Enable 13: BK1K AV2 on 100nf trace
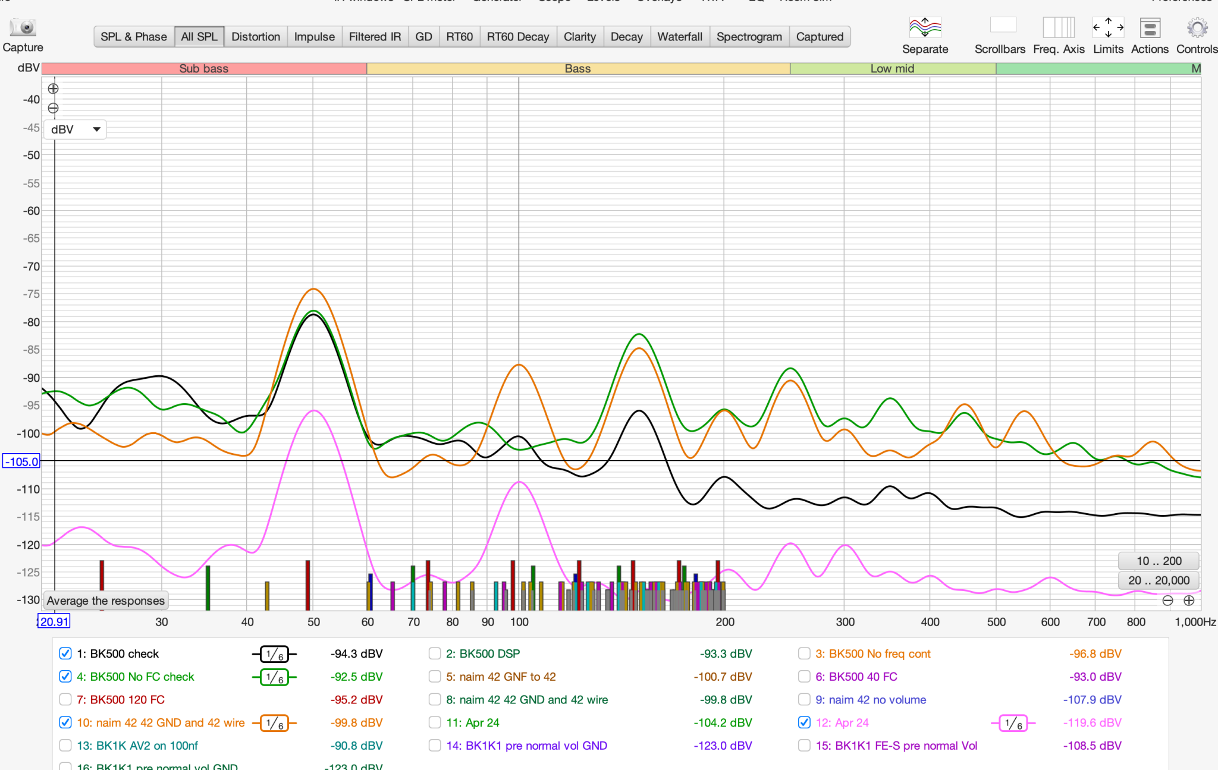The image size is (1218, 770). point(65,746)
